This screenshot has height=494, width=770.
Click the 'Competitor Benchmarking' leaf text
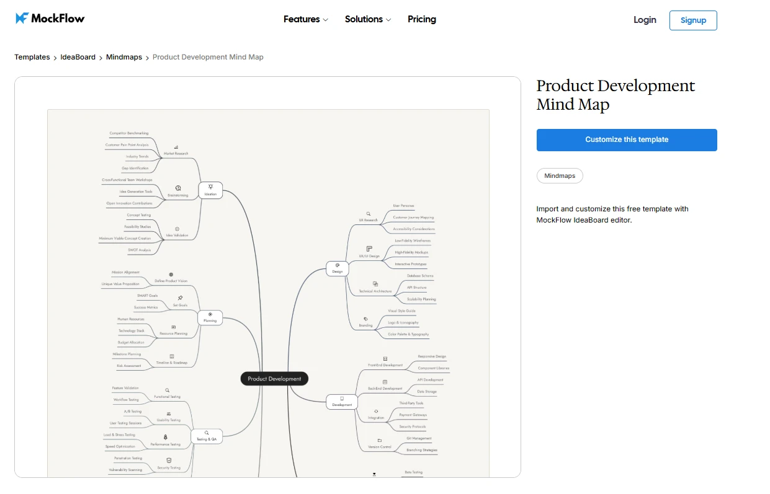click(129, 133)
